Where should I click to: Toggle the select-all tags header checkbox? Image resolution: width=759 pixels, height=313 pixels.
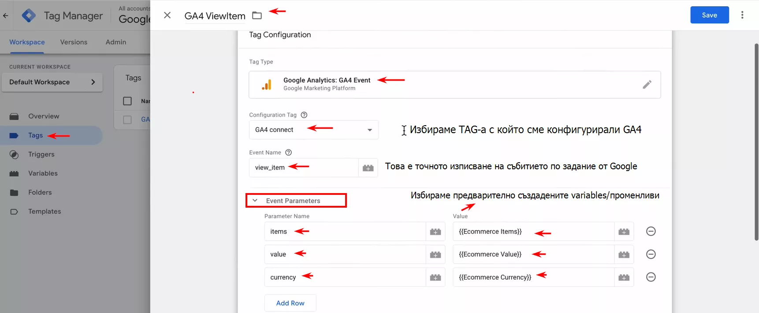[x=127, y=101]
